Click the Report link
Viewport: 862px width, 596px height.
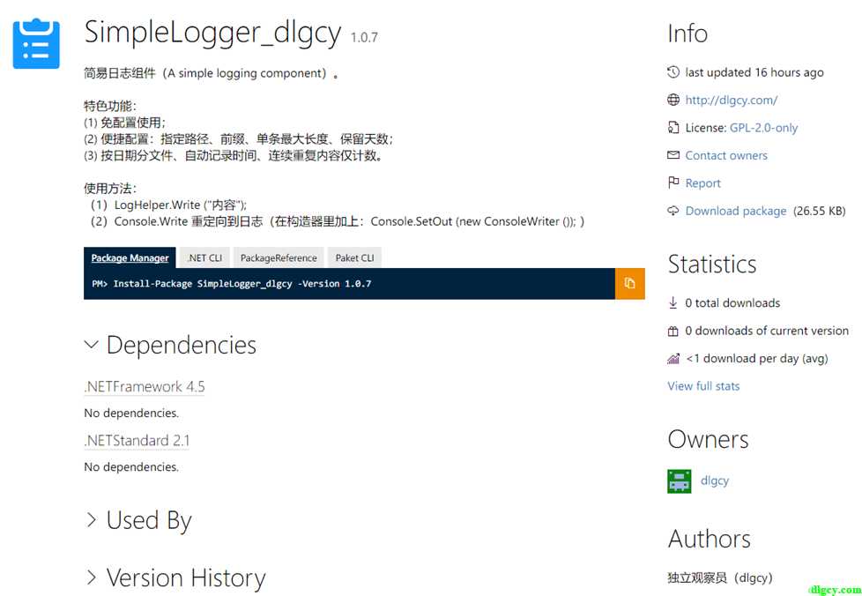coord(702,183)
